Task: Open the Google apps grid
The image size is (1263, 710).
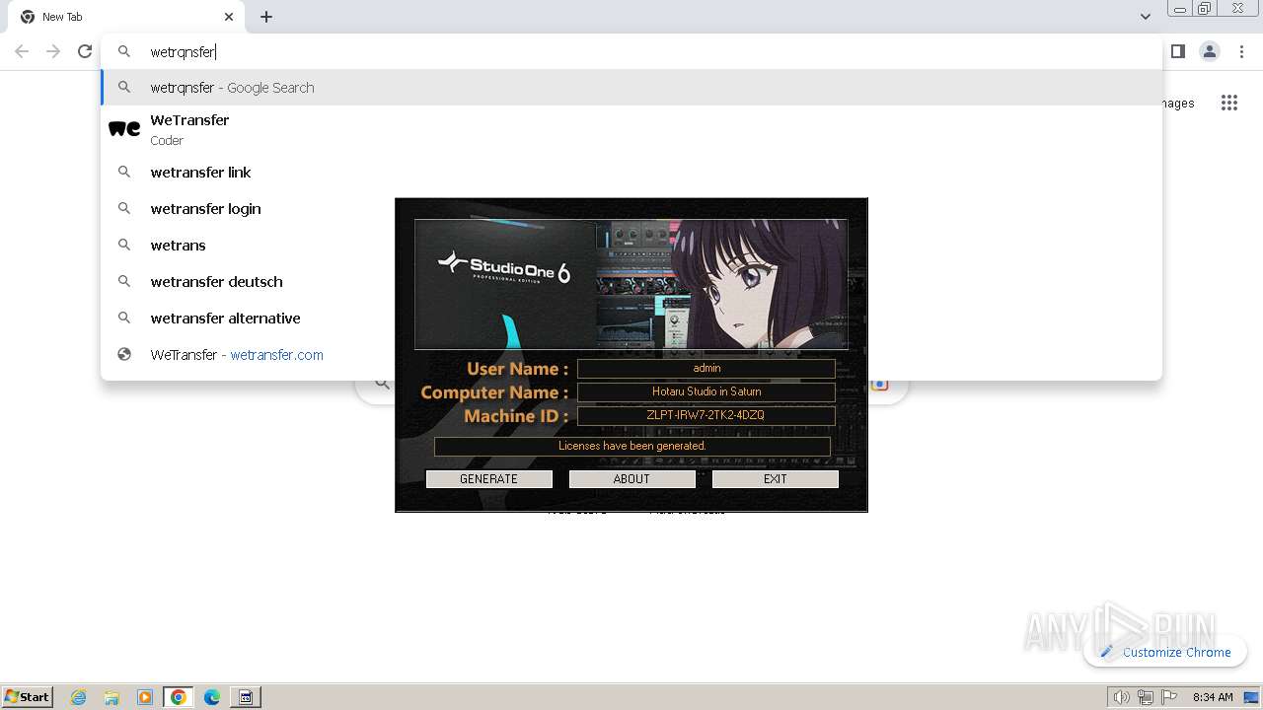Action: point(1229,103)
